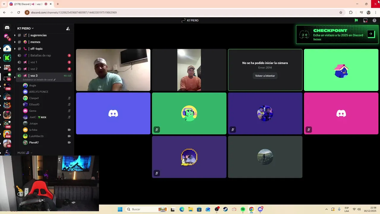The width and height of the screenshot is (380, 214).
Task: Open Chrome profile avatar
Action: point(368,12)
